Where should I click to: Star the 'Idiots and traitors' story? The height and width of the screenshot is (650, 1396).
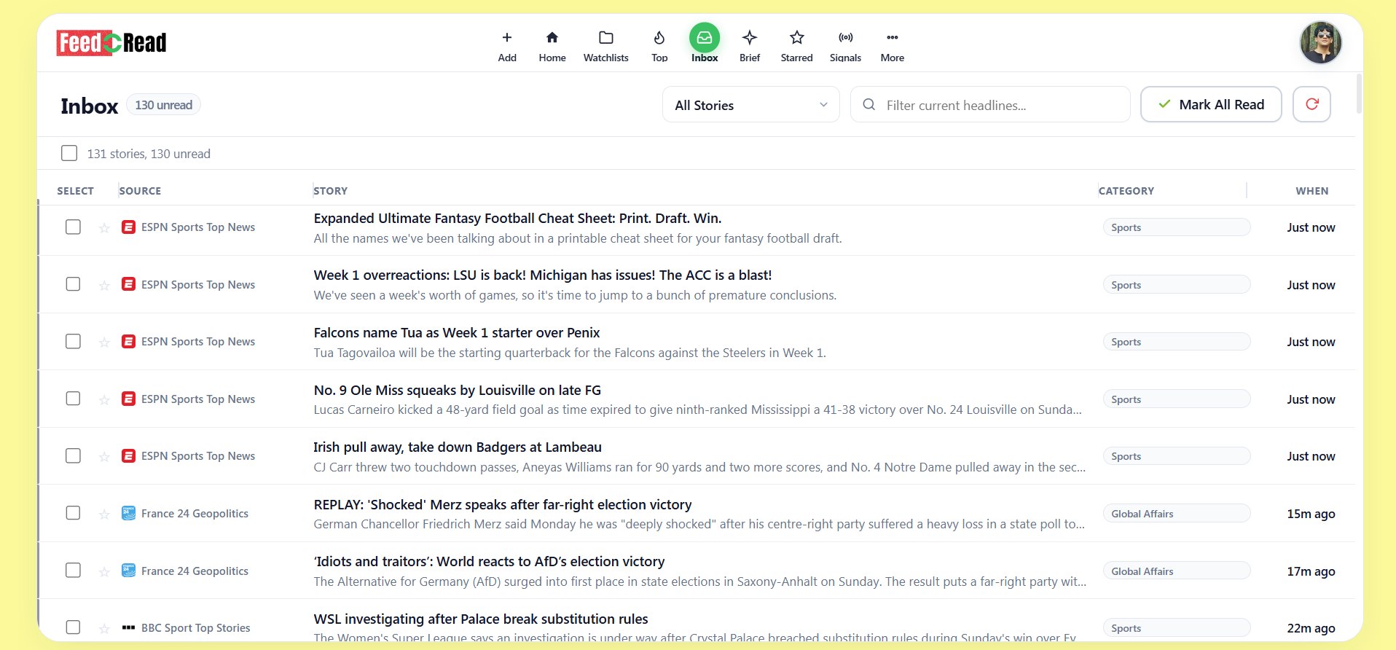104,572
